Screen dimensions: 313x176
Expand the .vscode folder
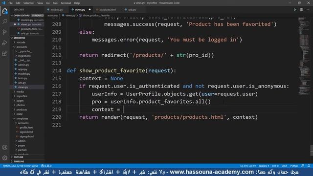click(x=27, y=43)
